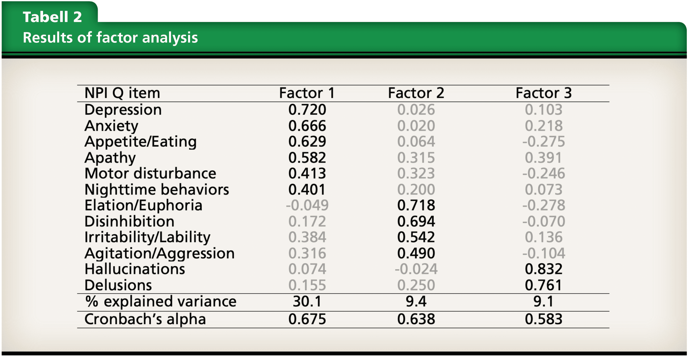This screenshot has height=358, width=689.
Task: Click the Disinhibition row label
Action: (129, 221)
